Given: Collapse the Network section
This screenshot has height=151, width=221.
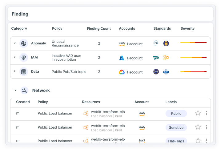Looking at the screenshot, I should [x=15, y=90].
